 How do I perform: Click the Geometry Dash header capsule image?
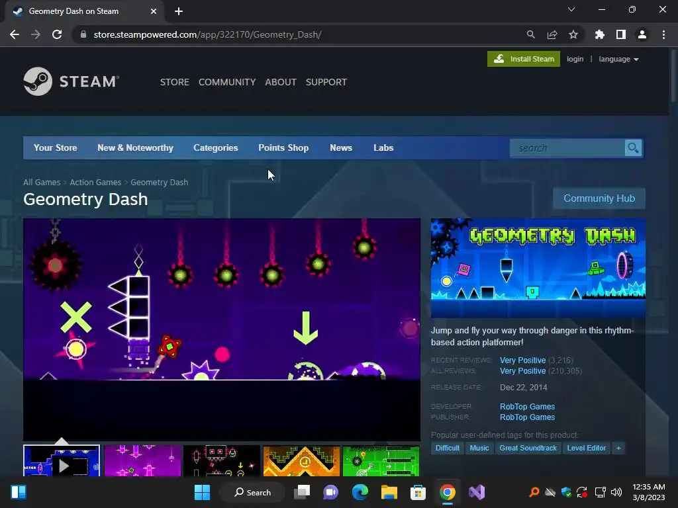coord(538,269)
